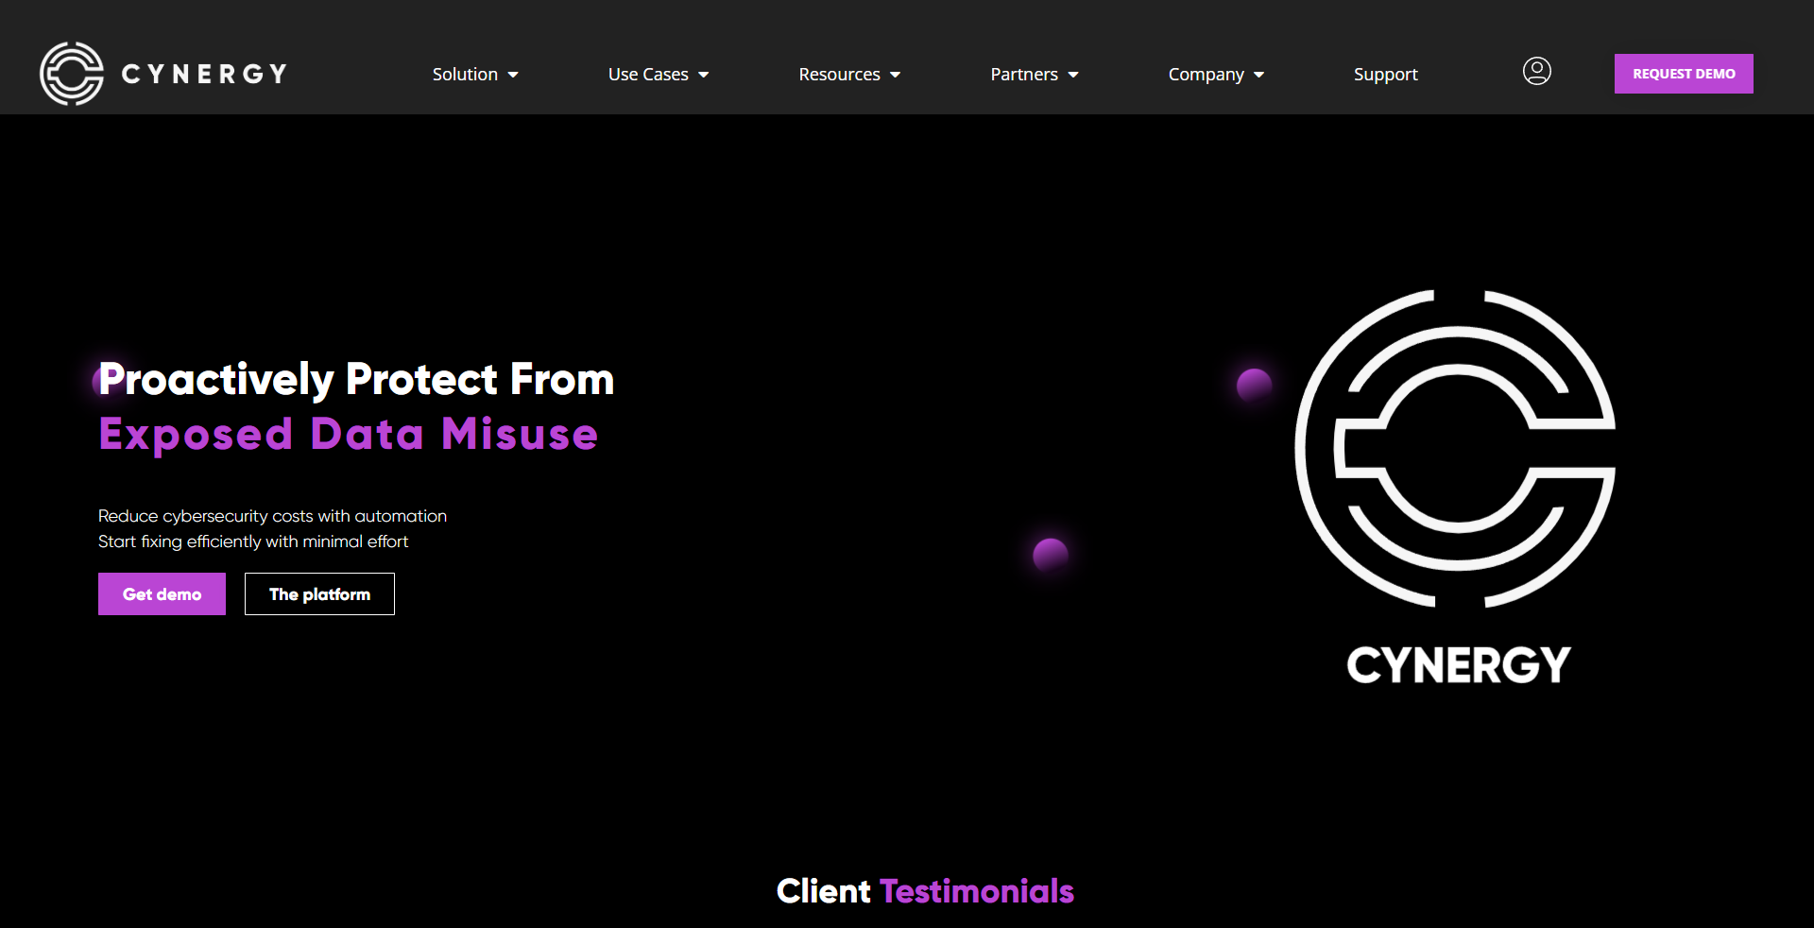
Task: Click 'Start fixing efficiently with minimal effort' text
Action: click(253, 541)
